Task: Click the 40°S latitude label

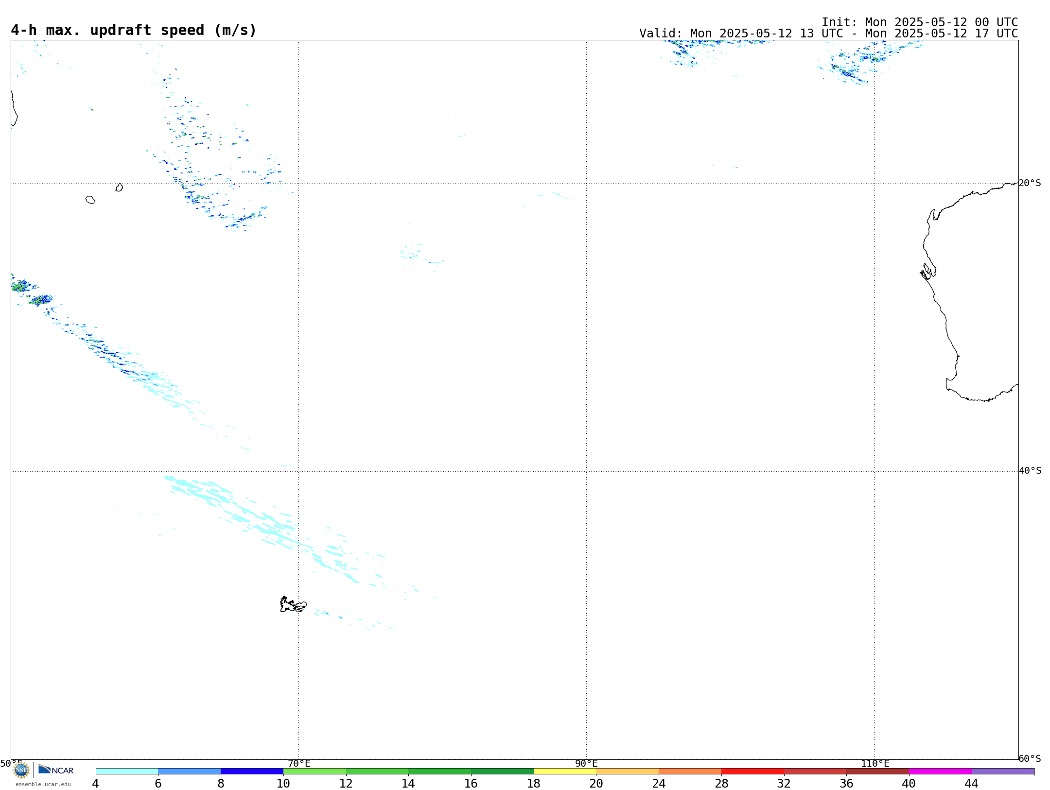Action: click(1030, 471)
